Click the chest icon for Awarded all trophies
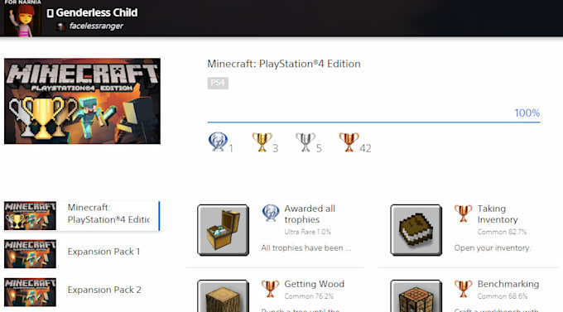 coord(223,230)
